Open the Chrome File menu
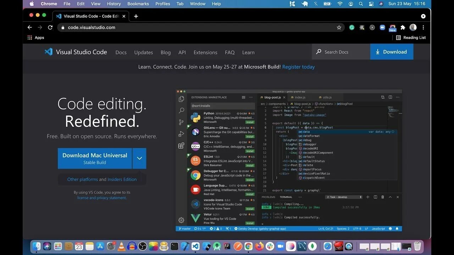The image size is (454, 255). coord(67,4)
